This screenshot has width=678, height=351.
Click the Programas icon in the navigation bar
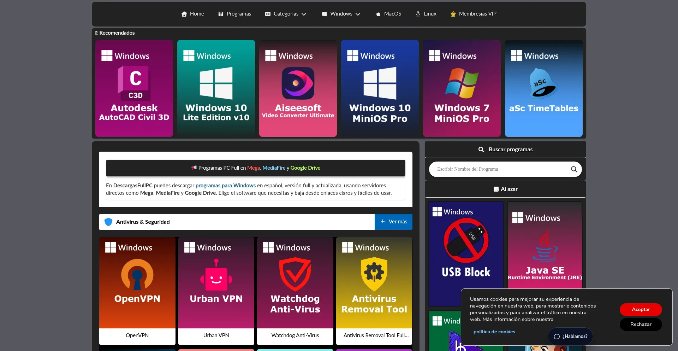[x=221, y=14]
